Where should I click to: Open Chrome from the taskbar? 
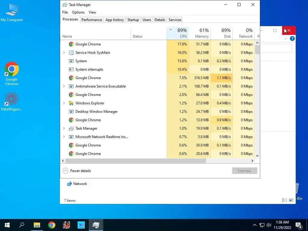pyautogui.click(x=52, y=225)
